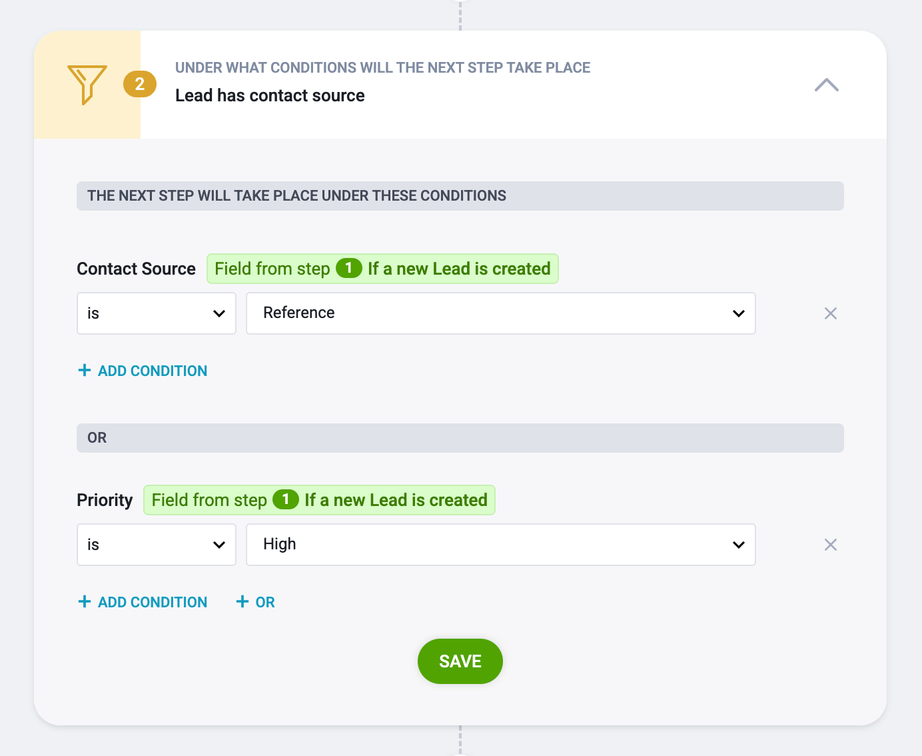Click the plus icon beside first ADD CONDITION

pyautogui.click(x=85, y=370)
